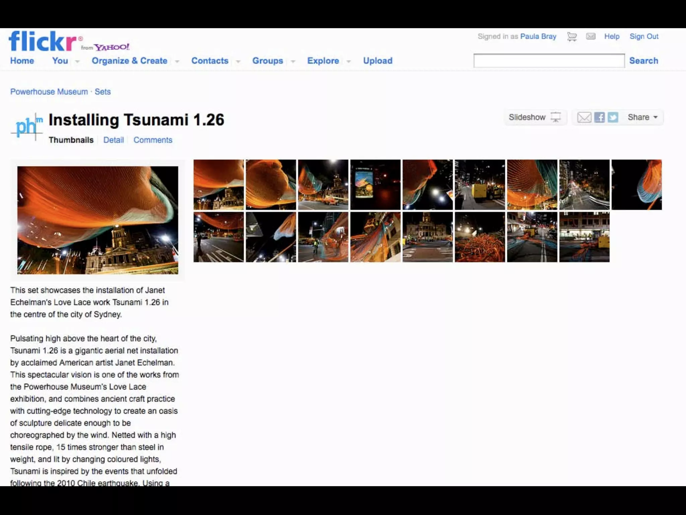Expand the You menu dropdown arrow

point(77,61)
